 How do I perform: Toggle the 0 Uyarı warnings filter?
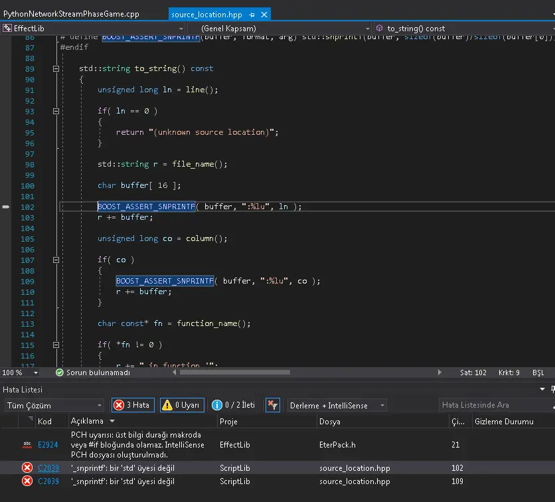pyautogui.click(x=181, y=405)
